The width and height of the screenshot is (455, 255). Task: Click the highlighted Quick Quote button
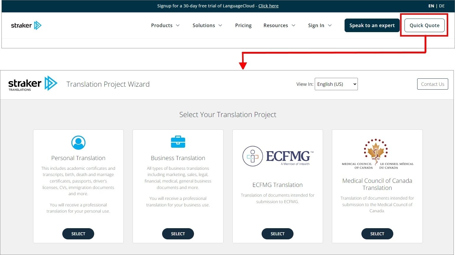click(x=424, y=25)
